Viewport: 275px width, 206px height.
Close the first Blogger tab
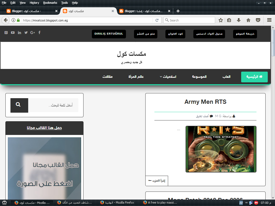point(56,11)
